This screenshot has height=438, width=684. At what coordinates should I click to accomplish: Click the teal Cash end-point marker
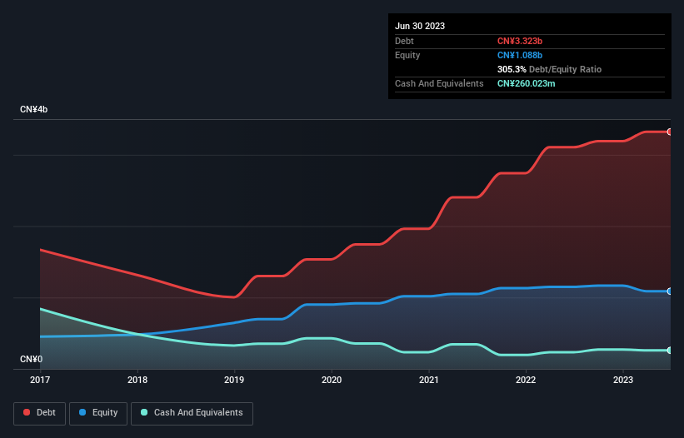[x=670, y=351]
